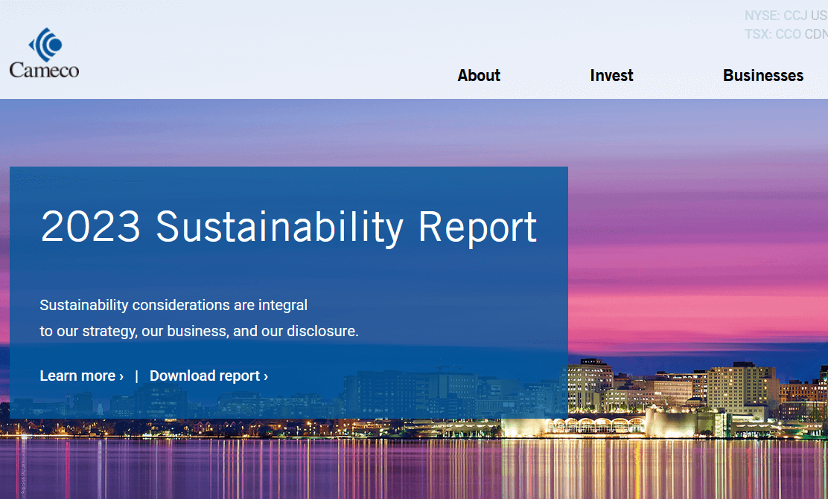Screen dimensions: 828x499
Task: Open the Businesses menu
Action: click(763, 75)
